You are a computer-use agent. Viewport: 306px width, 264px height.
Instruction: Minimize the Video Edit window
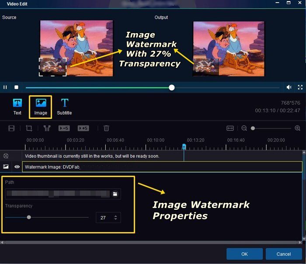tap(277, 3)
